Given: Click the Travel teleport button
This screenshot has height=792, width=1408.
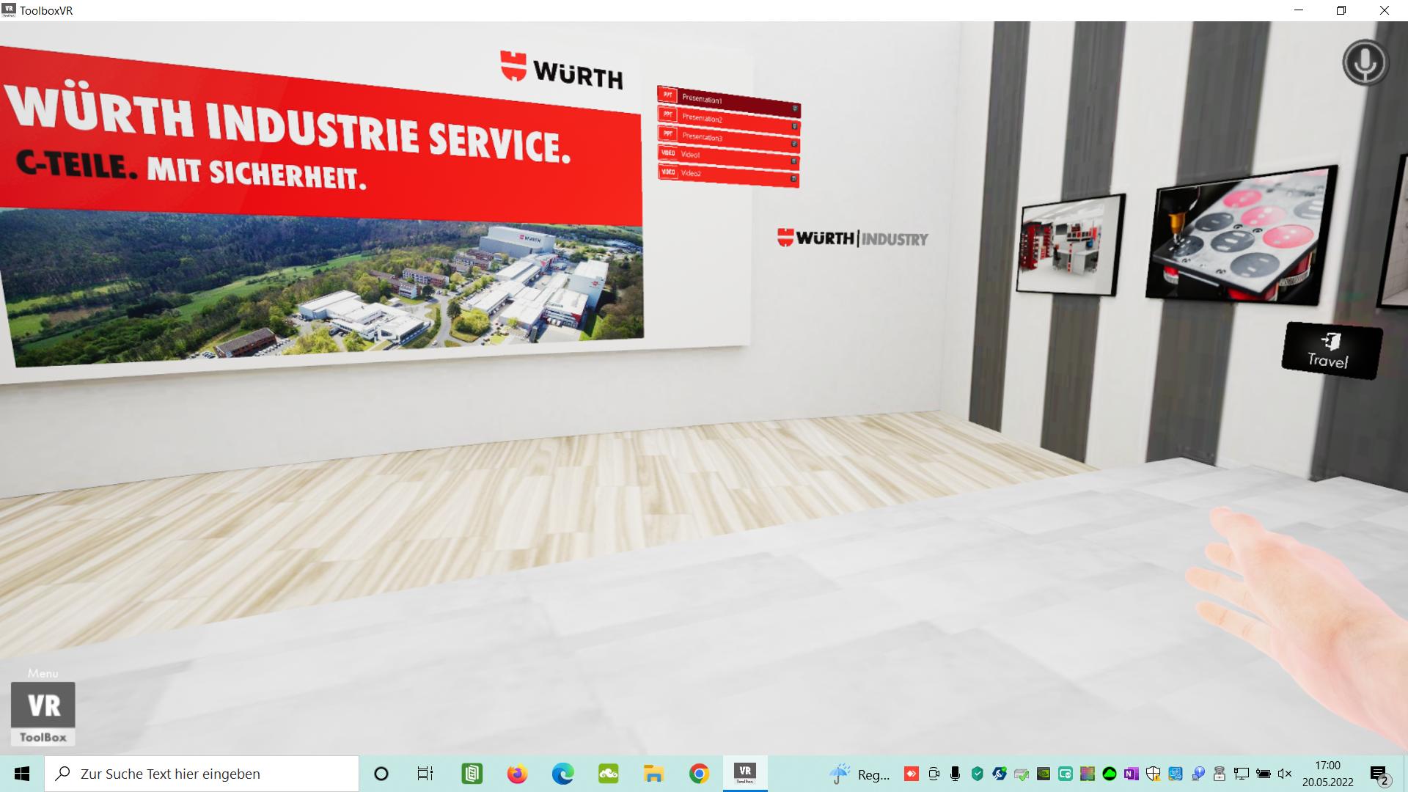Looking at the screenshot, I should pyautogui.click(x=1332, y=351).
